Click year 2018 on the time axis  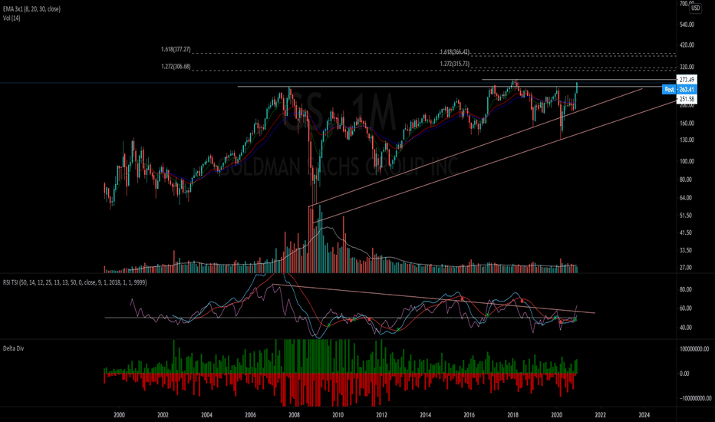coord(513,414)
